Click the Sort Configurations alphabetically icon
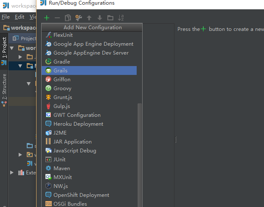The height and width of the screenshot is (207, 264). point(121,18)
